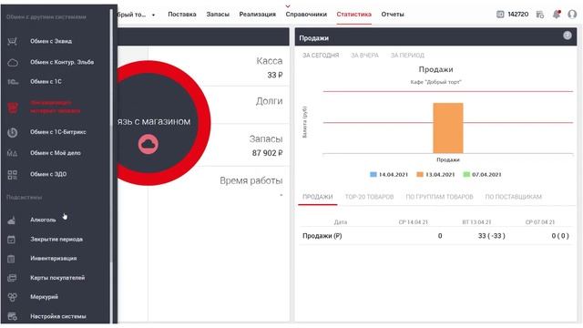Viewport: 583px width, 328px height.
Task: Click the balance value 142720
Action: click(x=518, y=15)
